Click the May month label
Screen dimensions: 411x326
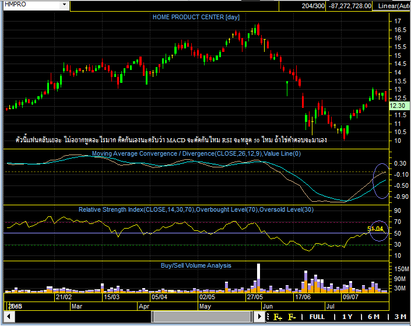click(x=205, y=306)
